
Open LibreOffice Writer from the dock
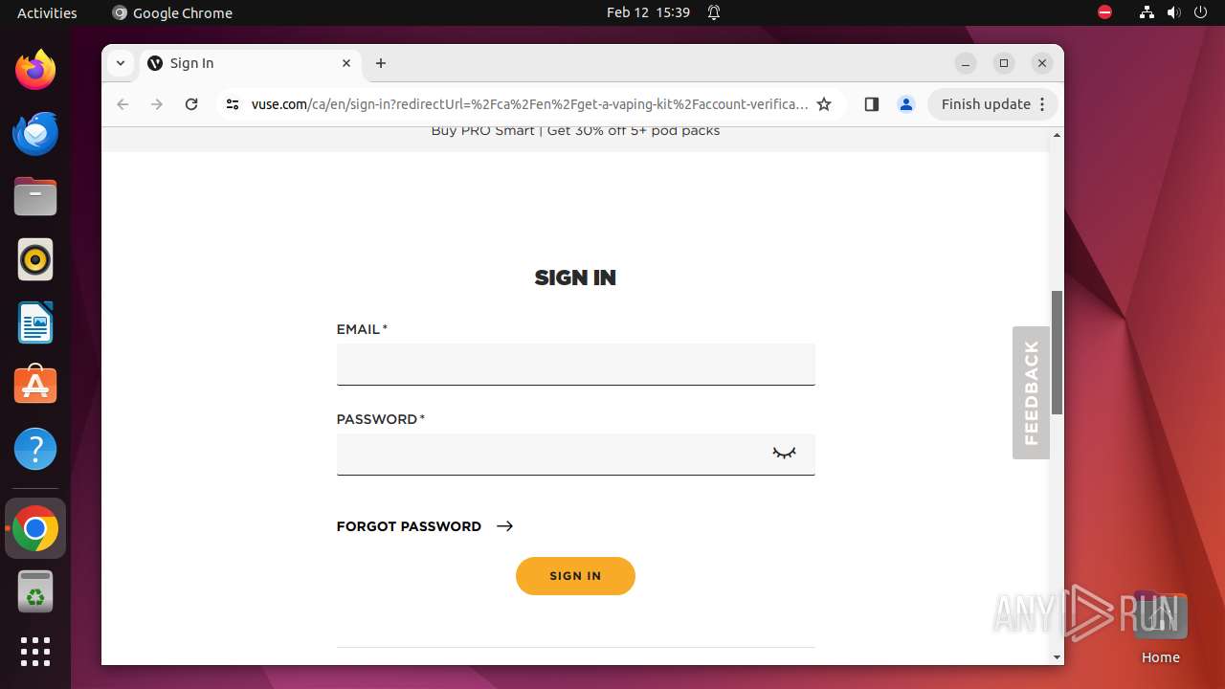tap(35, 322)
